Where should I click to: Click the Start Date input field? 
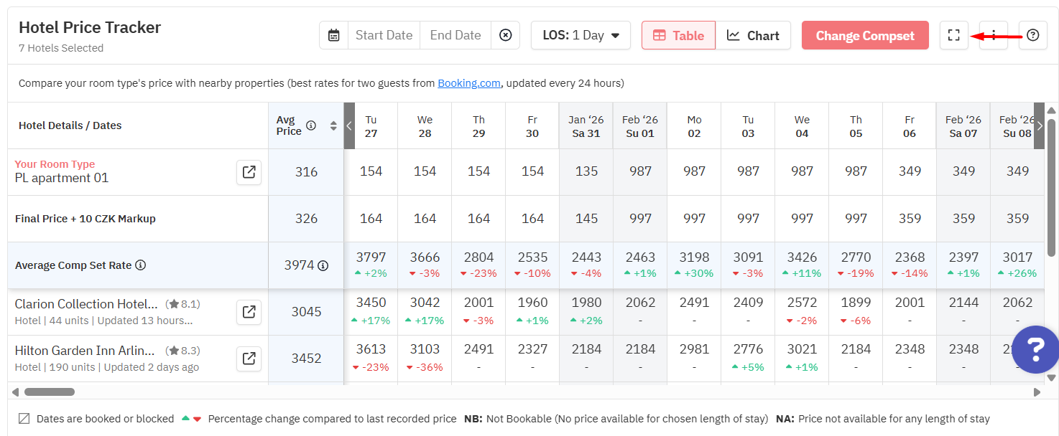384,35
